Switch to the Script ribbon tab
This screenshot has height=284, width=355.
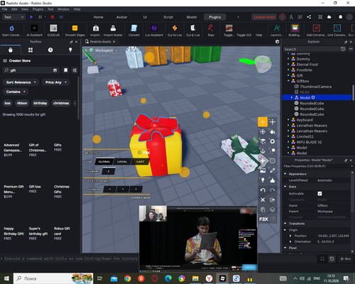tap(168, 17)
